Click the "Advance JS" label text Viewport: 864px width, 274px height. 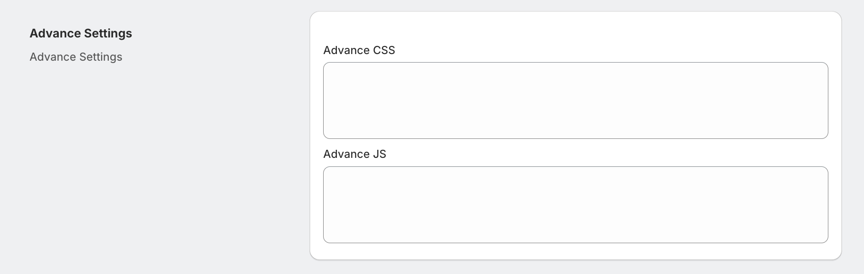[355, 154]
